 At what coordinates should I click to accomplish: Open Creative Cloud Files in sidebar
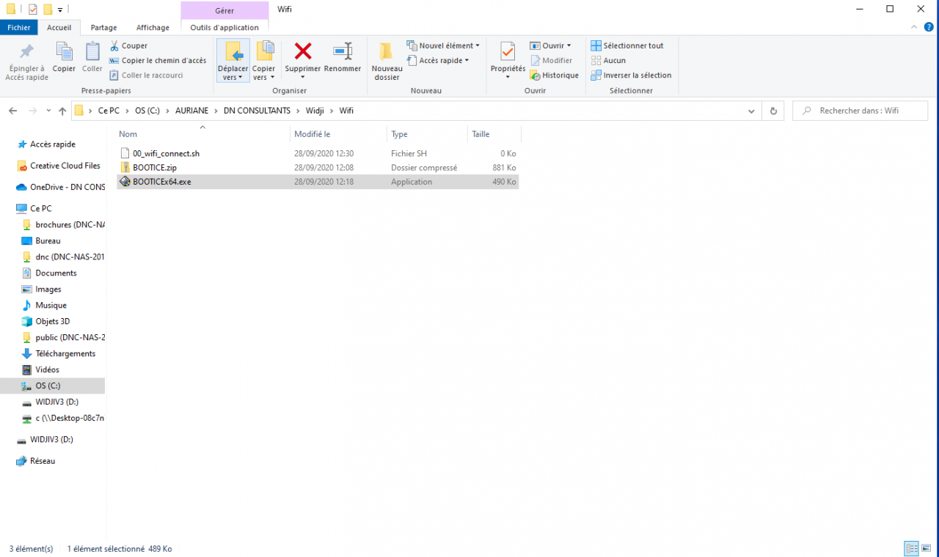tap(59, 166)
